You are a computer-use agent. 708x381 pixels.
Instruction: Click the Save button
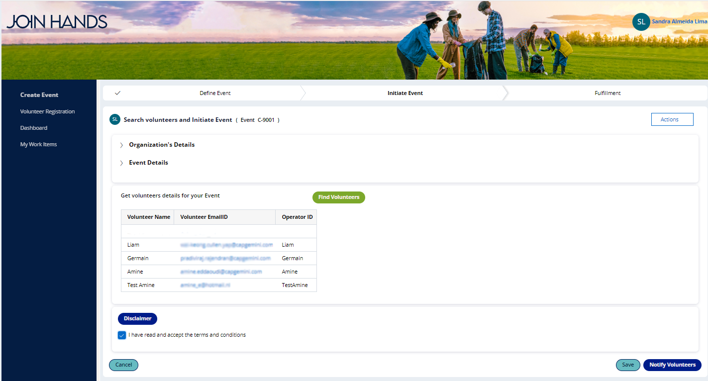628,365
